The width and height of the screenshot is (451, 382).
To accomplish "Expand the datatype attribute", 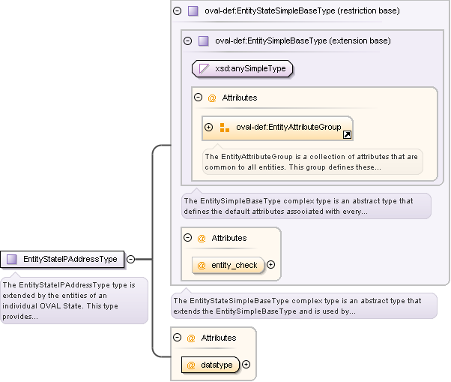I will 246,365.
